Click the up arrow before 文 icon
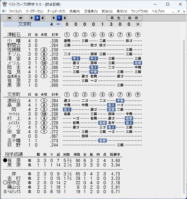 coord(54,18)
